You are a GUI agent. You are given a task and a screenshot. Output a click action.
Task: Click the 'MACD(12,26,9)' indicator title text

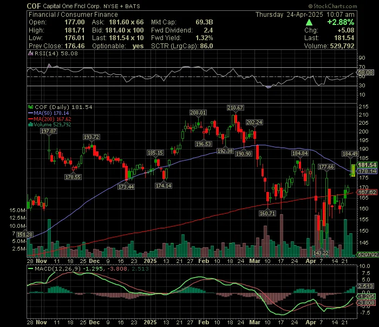[58, 268]
